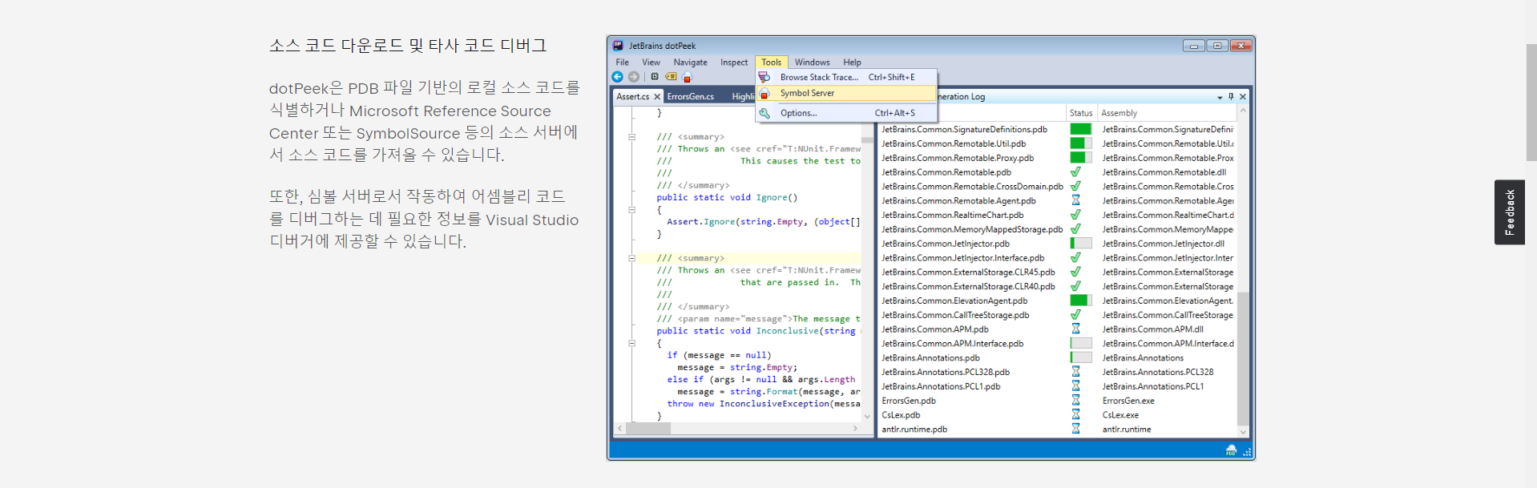Collapse the Ignore() method body fold marker
The height and width of the screenshot is (488, 1537).
pos(631,210)
